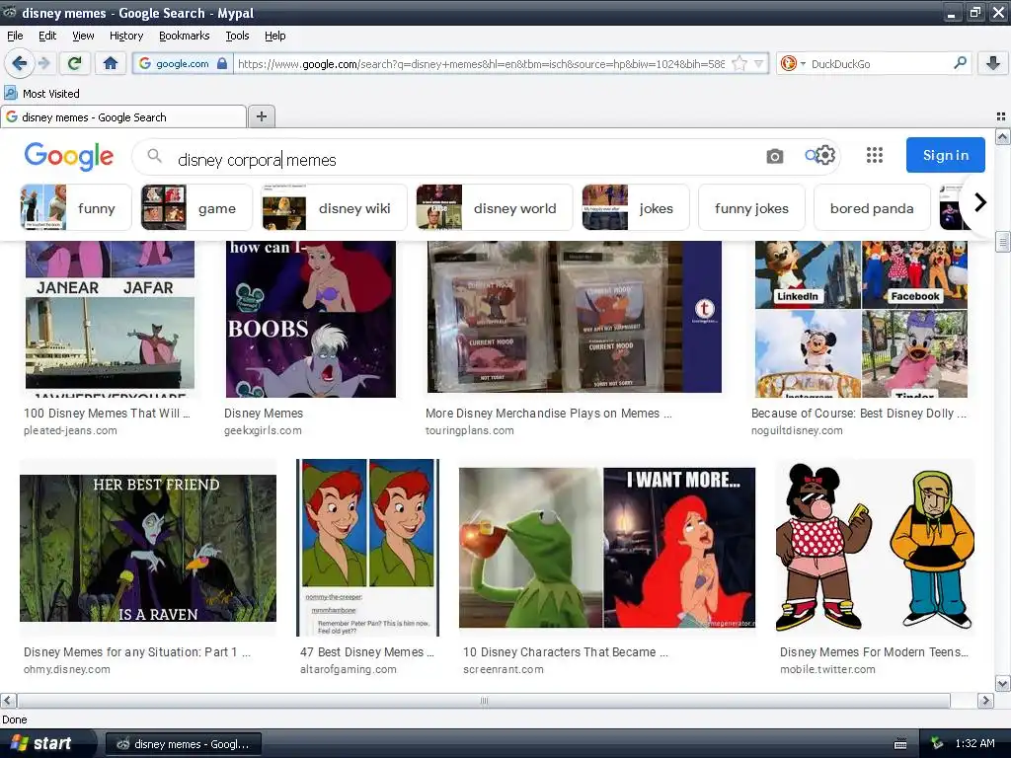This screenshot has width=1011, height=758.
Task: Open the View menu
Action: [83, 36]
